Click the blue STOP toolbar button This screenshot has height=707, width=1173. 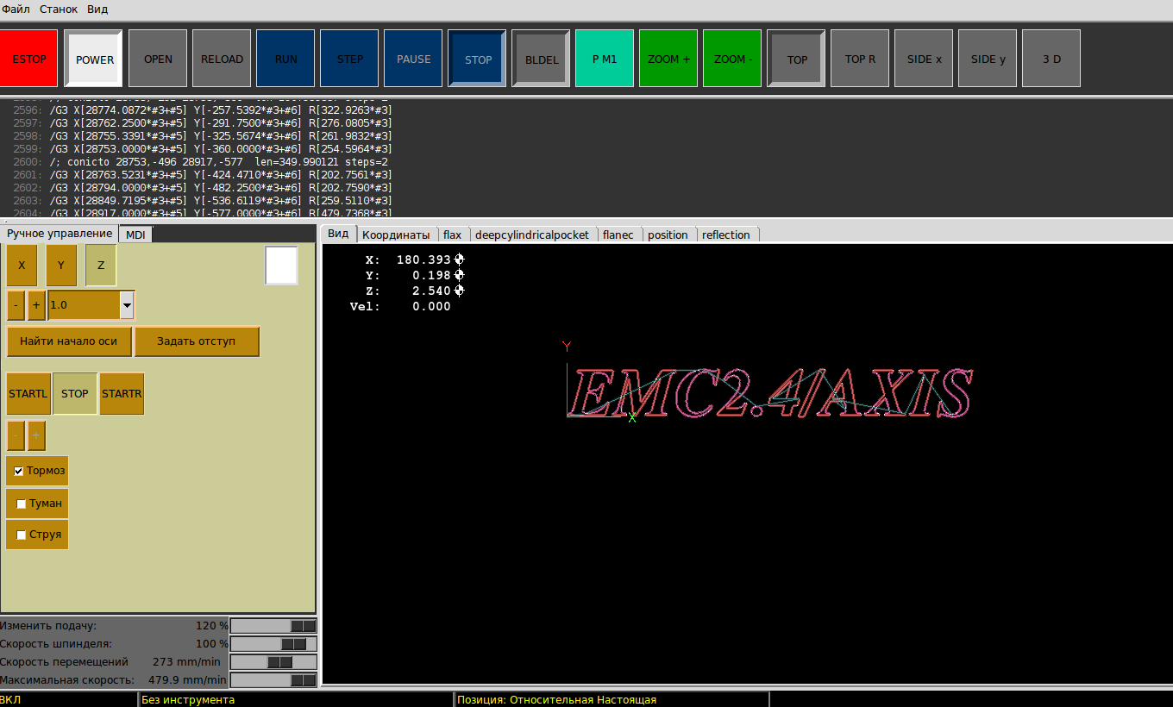tap(477, 59)
